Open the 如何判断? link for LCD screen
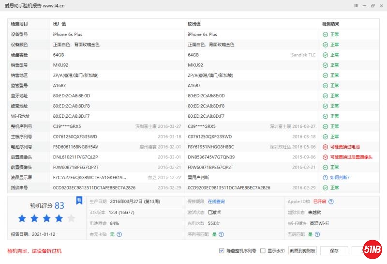Viewport: 387px width, 264px height. pos(340,177)
